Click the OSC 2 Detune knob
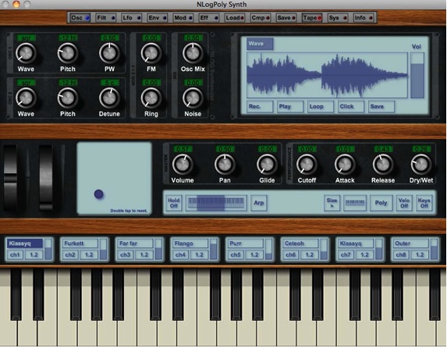This screenshot has width=447, height=348. 109,98
